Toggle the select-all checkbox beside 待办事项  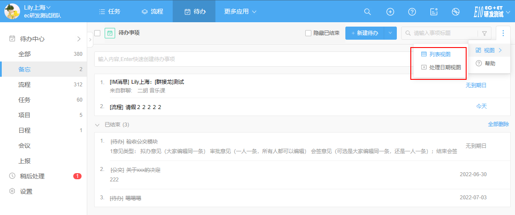point(97,33)
